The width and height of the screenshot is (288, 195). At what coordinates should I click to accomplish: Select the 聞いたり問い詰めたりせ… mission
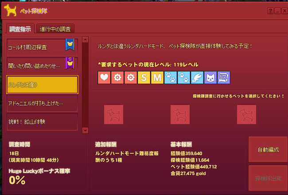[x=42, y=66]
